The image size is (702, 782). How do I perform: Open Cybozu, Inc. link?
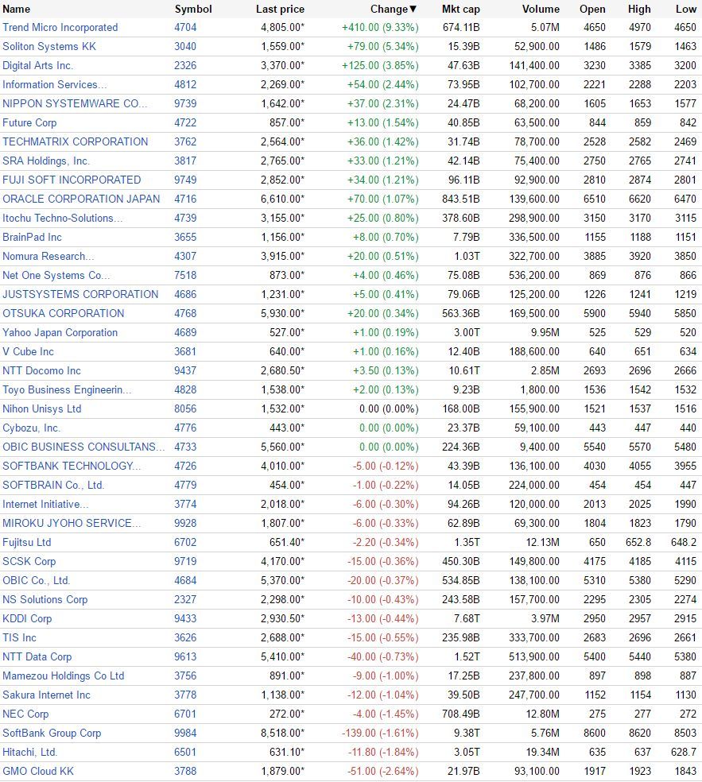coord(32,428)
